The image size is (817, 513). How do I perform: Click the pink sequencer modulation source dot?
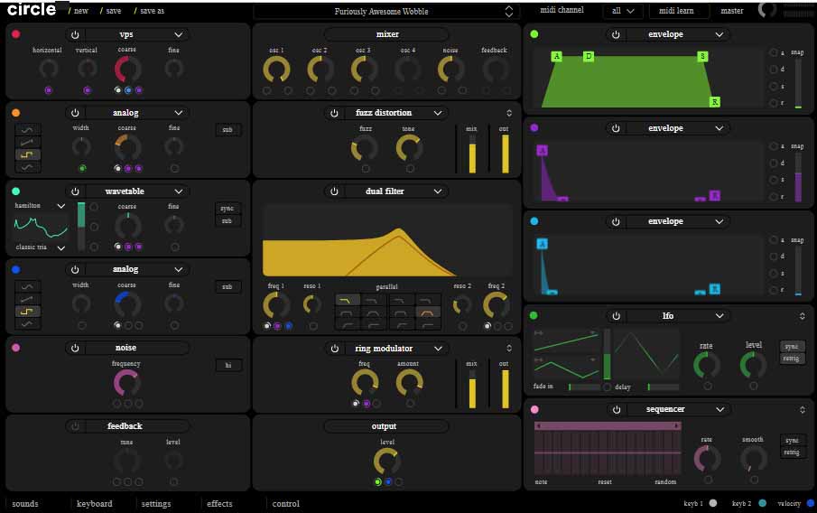point(534,409)
